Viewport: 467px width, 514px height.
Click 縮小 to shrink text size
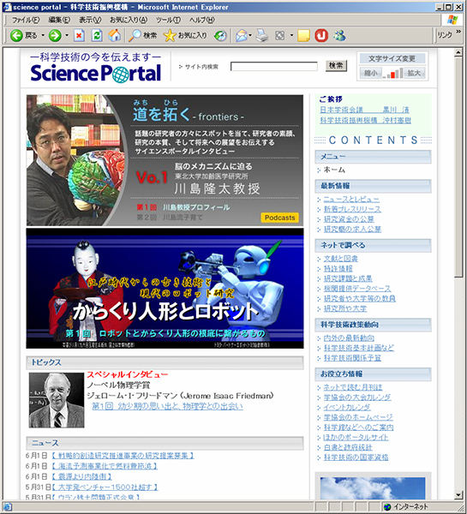370,73
